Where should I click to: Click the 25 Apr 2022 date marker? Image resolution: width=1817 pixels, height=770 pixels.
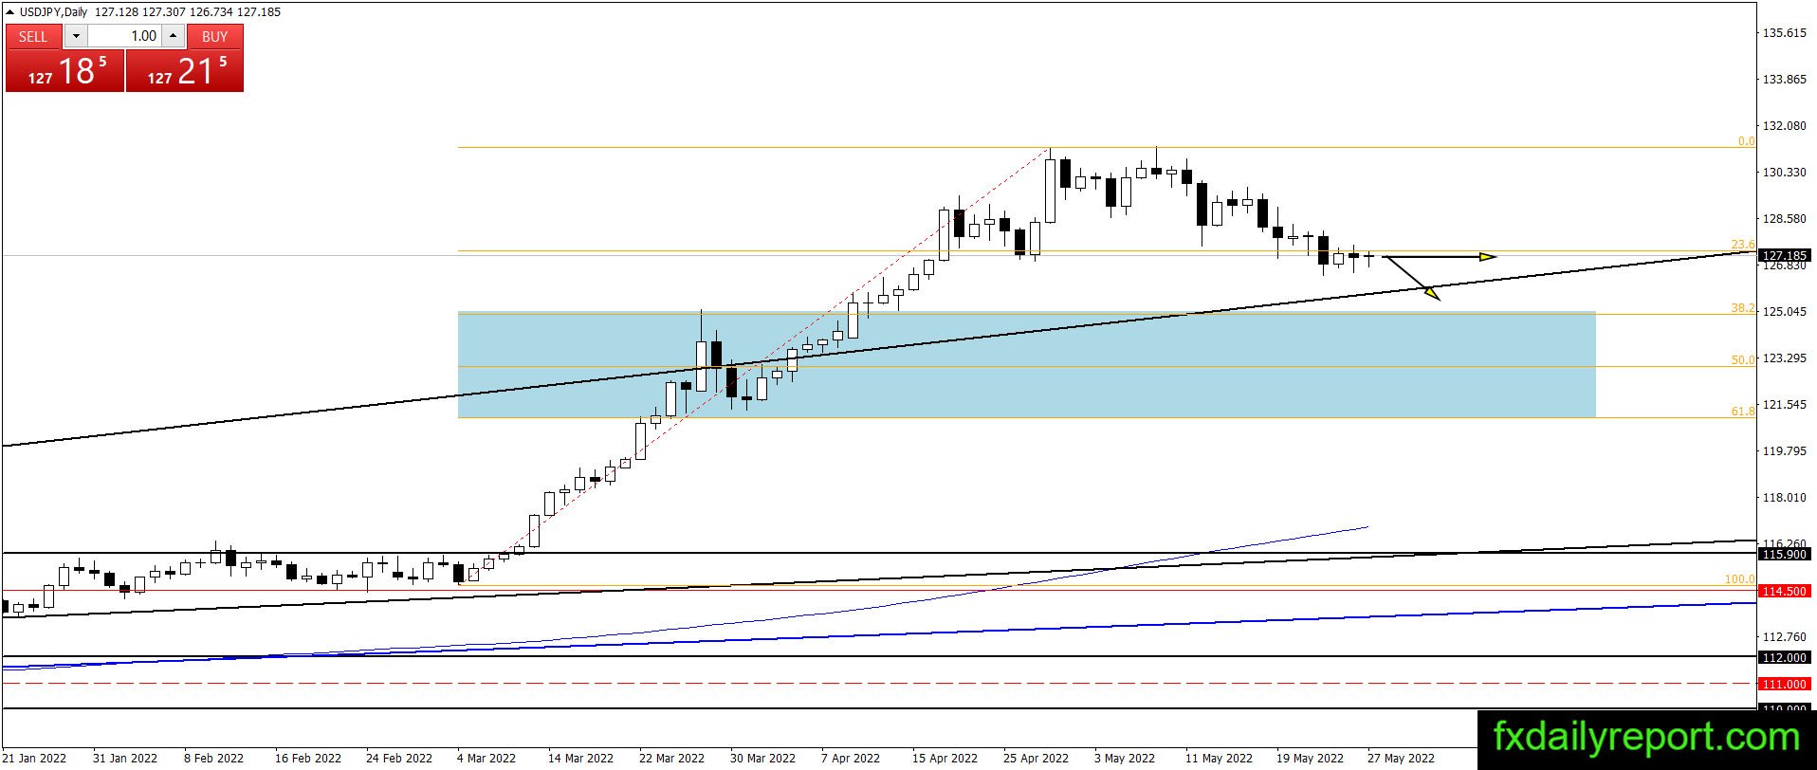coord(1036,758)
